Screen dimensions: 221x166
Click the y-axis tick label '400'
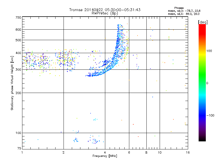pos(18,53)
